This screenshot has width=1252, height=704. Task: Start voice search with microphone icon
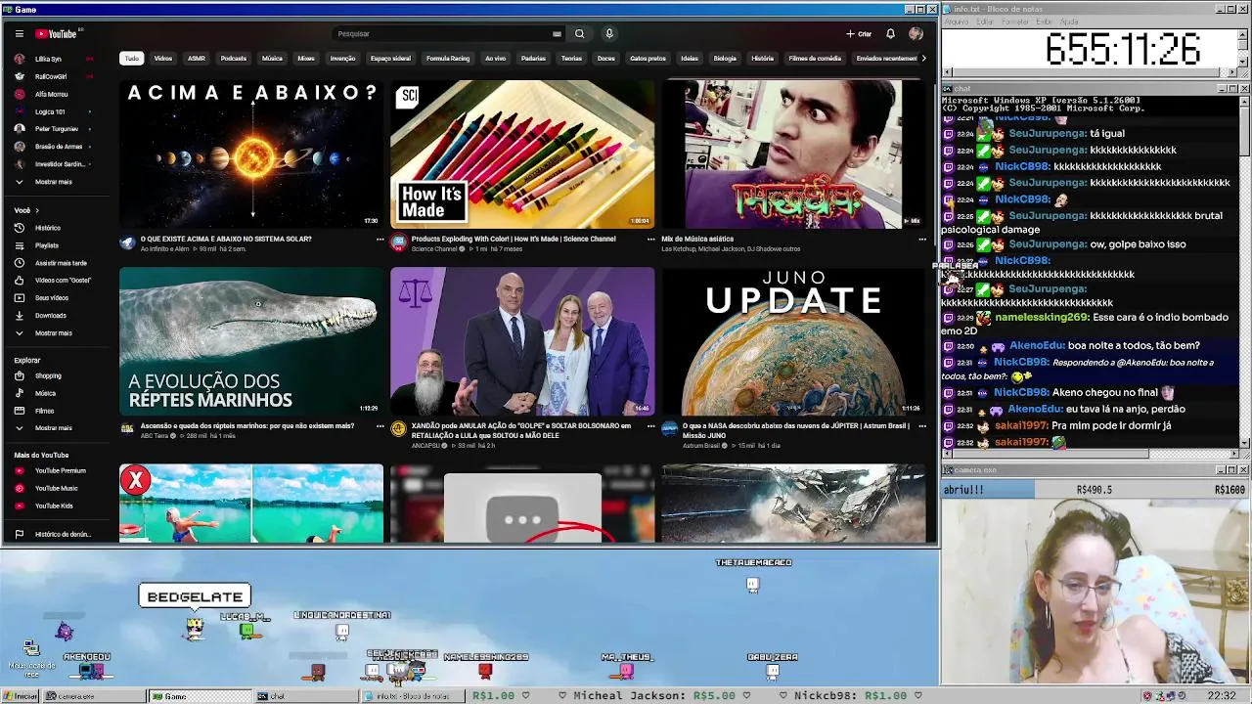[608, 33]
